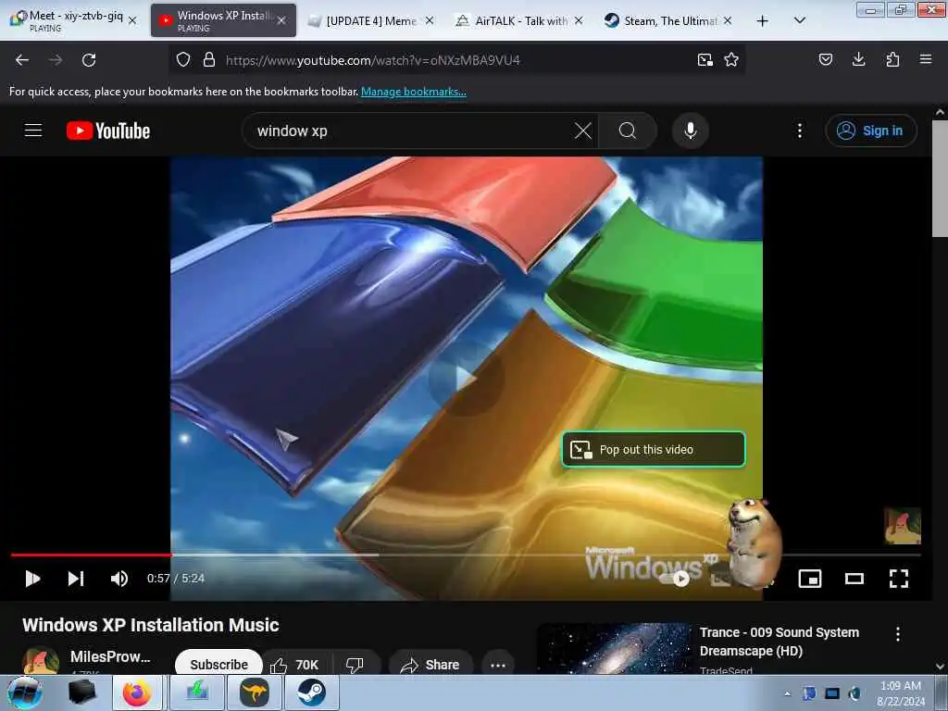Open the Manage bookmarks link
This screenshot has width=948, height=711.
click(x=414, y=92)
